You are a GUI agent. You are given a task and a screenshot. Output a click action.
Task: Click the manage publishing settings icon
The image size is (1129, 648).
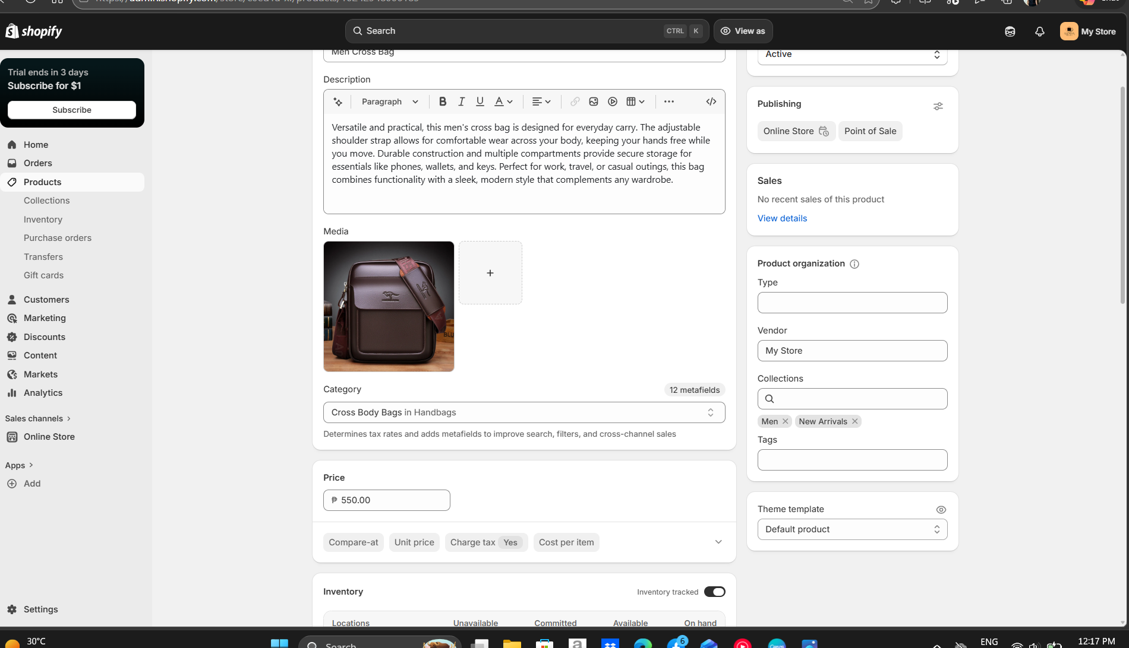938,106
